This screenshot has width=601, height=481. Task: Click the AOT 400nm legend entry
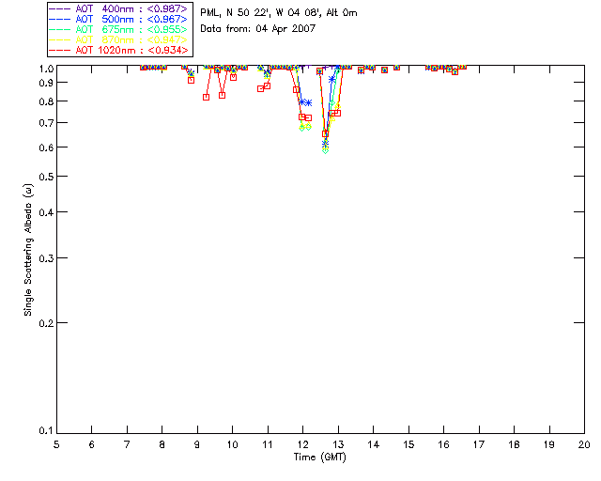point(118,8)
